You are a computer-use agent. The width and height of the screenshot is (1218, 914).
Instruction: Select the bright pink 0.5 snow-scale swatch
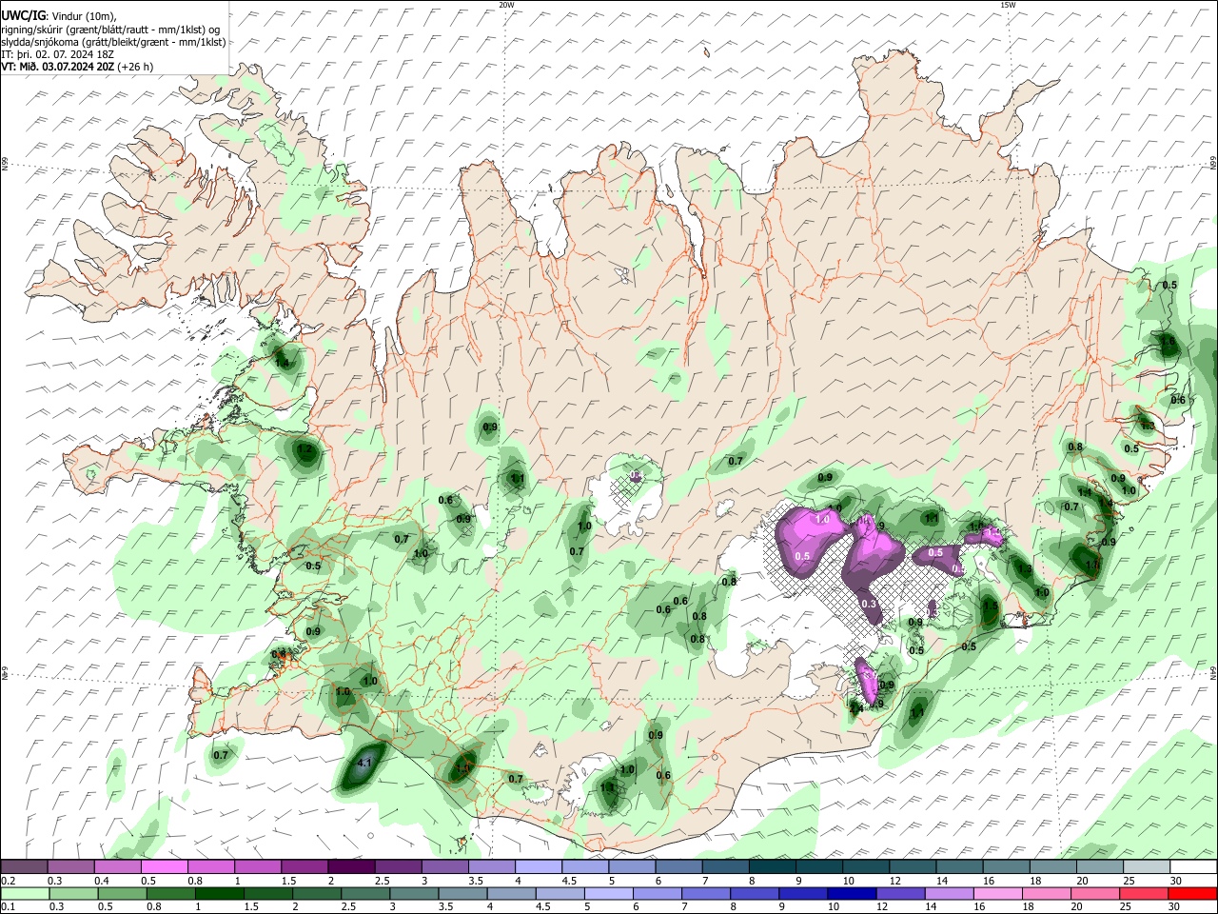(164, 866)
